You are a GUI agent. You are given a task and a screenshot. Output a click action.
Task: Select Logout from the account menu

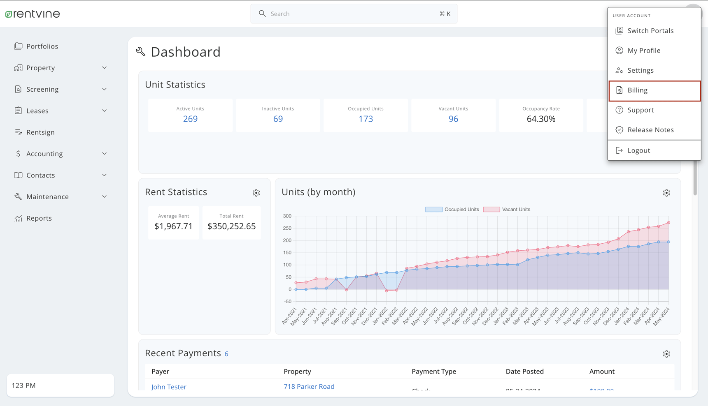[638, 150]
